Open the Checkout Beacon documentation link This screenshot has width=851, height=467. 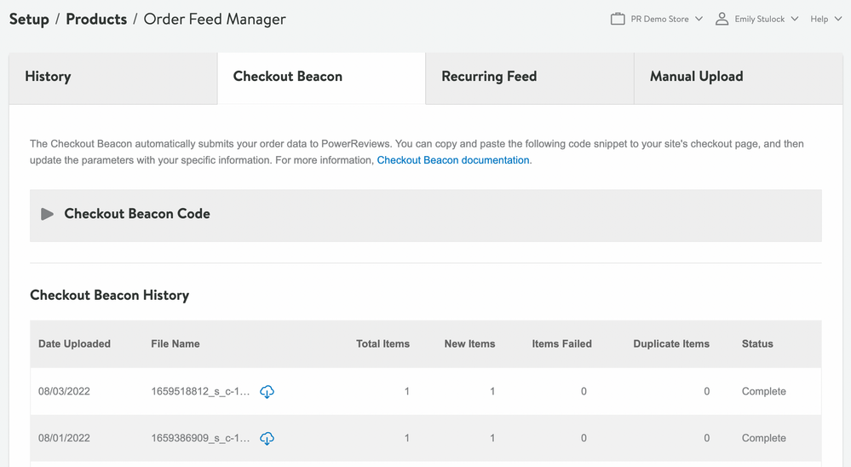pos(453,160)
